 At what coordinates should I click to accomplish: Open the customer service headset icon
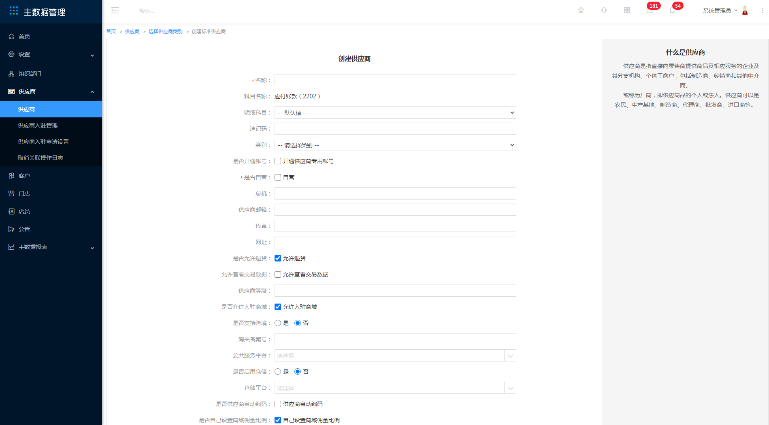604,11
